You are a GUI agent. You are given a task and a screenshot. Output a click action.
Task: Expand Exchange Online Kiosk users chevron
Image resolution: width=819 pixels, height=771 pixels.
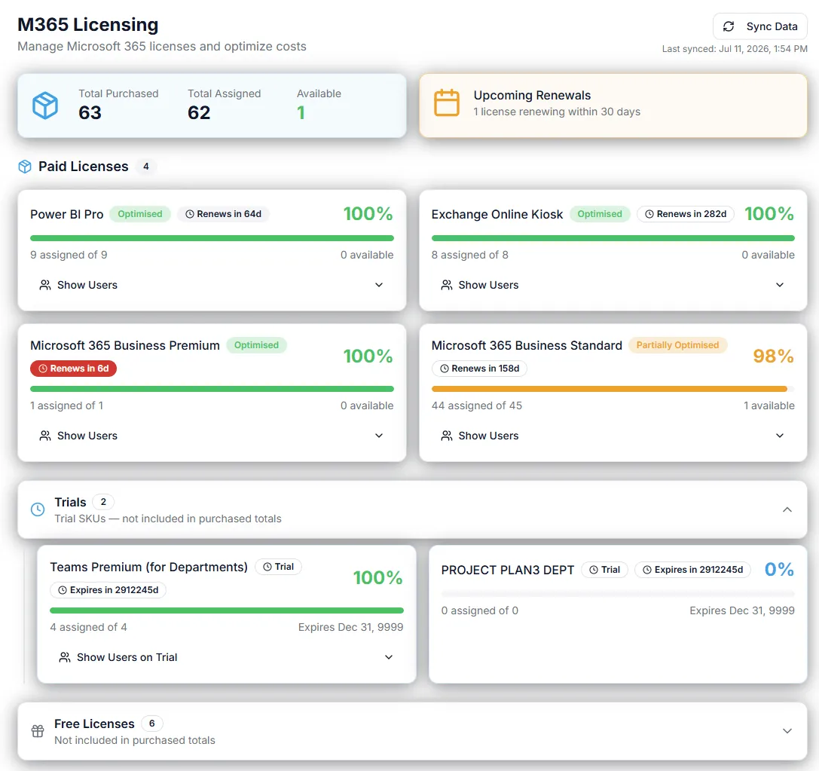tap(780, 285)
